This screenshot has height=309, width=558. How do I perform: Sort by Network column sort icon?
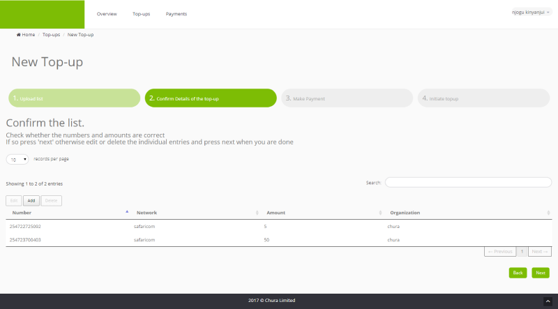pos(257,213)
